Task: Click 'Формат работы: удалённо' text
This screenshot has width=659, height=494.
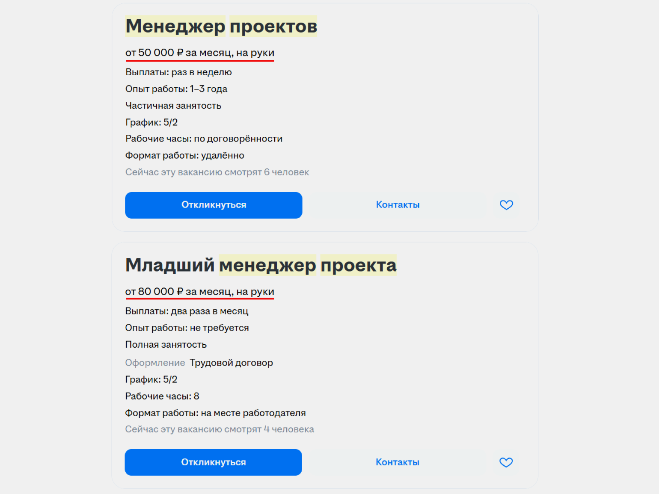Action: point(184,156)
